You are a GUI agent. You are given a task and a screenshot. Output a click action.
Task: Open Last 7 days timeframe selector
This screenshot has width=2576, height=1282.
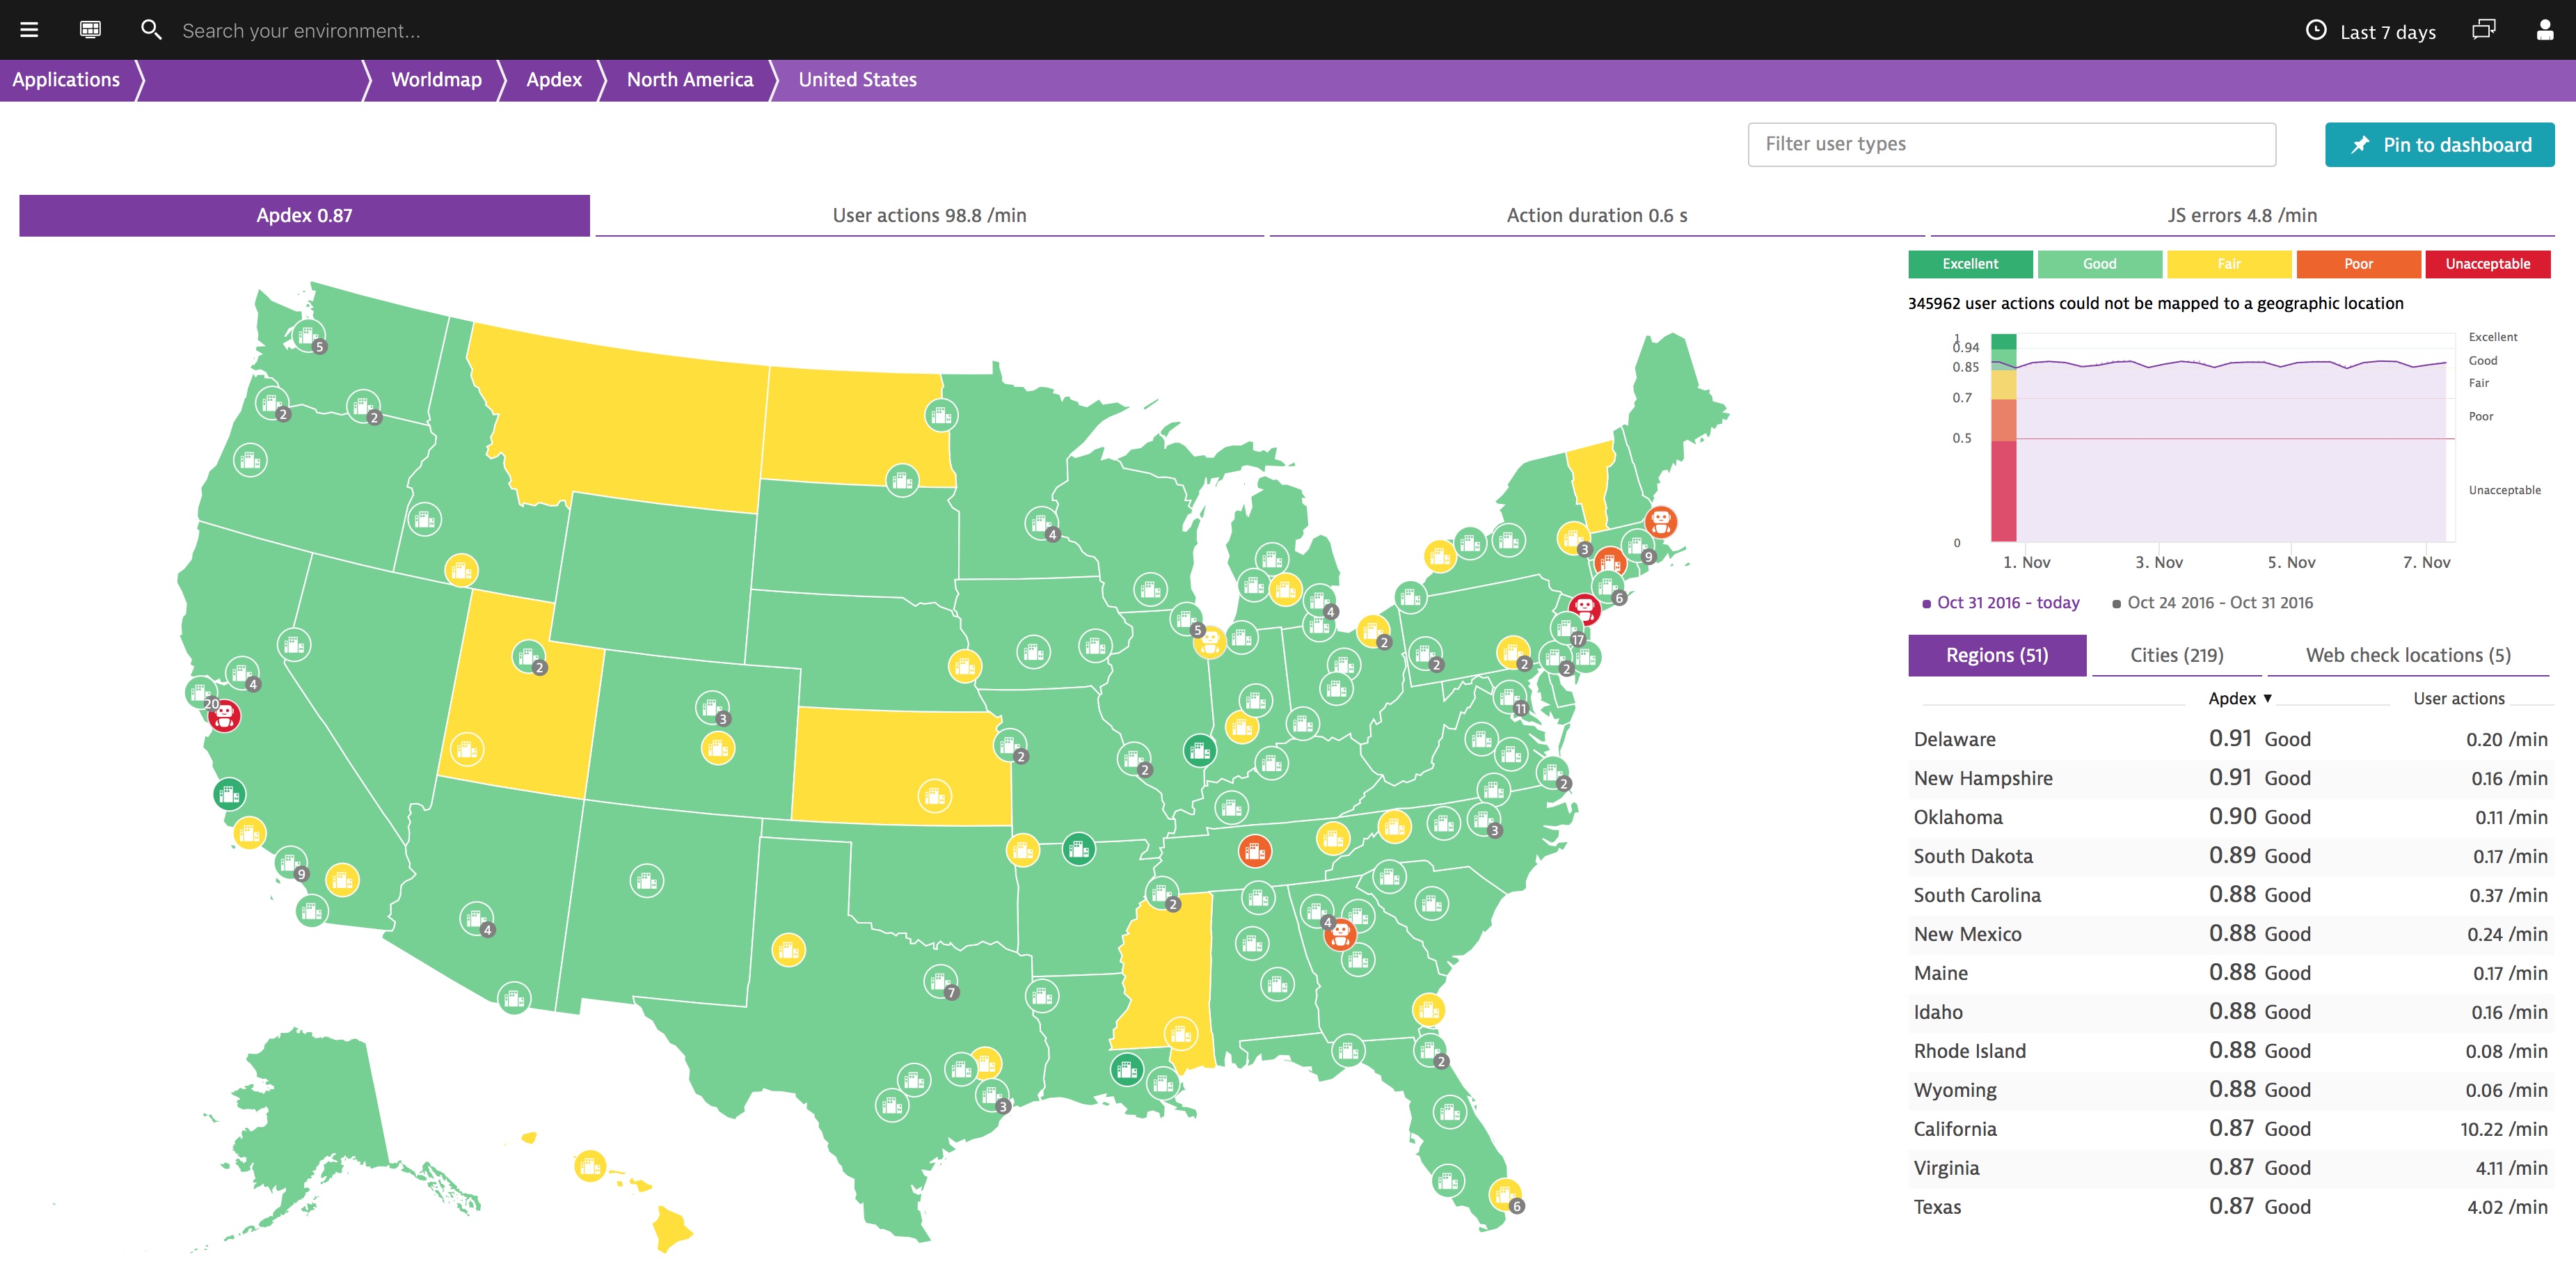tap(2371, 31)
